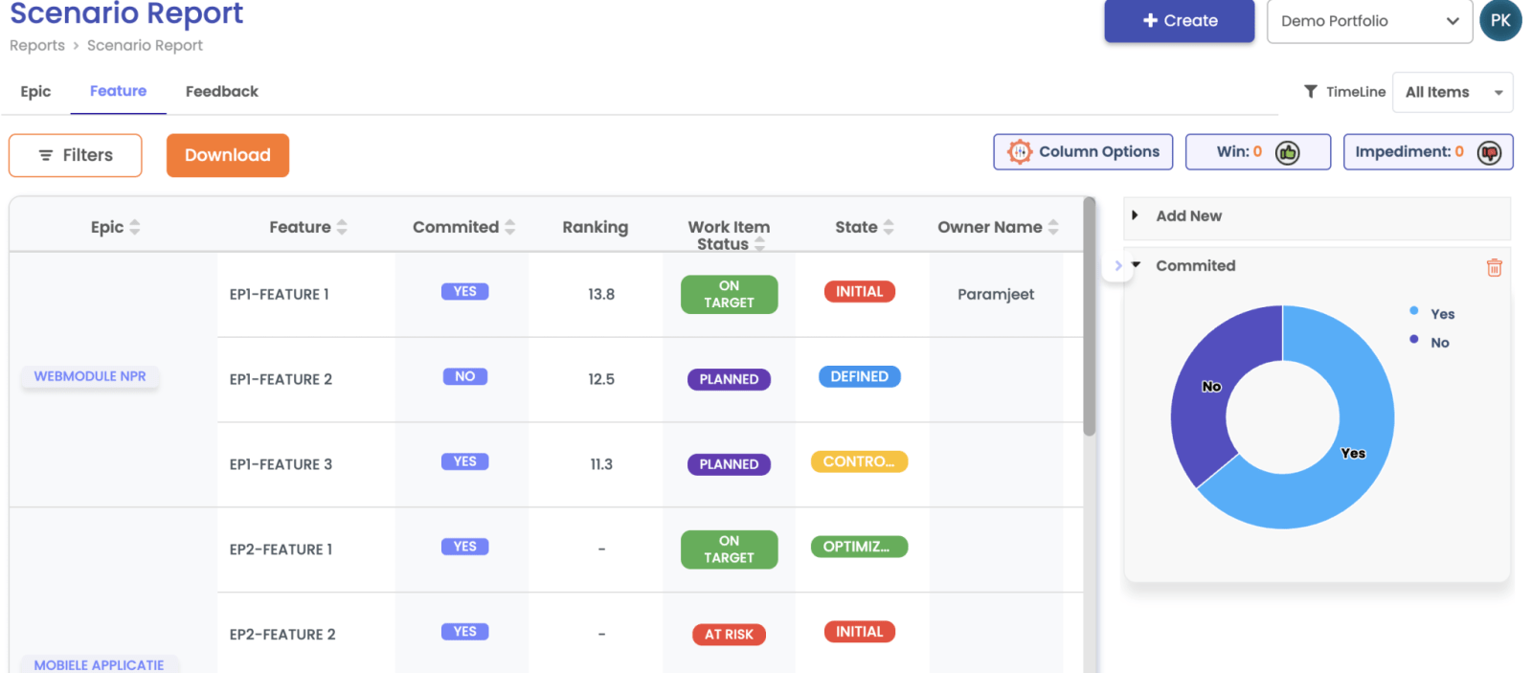This screenshot has height=673, width=1532.
Task: Open the All Items timeline dropdown
Action: pyautogui.click(x=1452, y=92)
